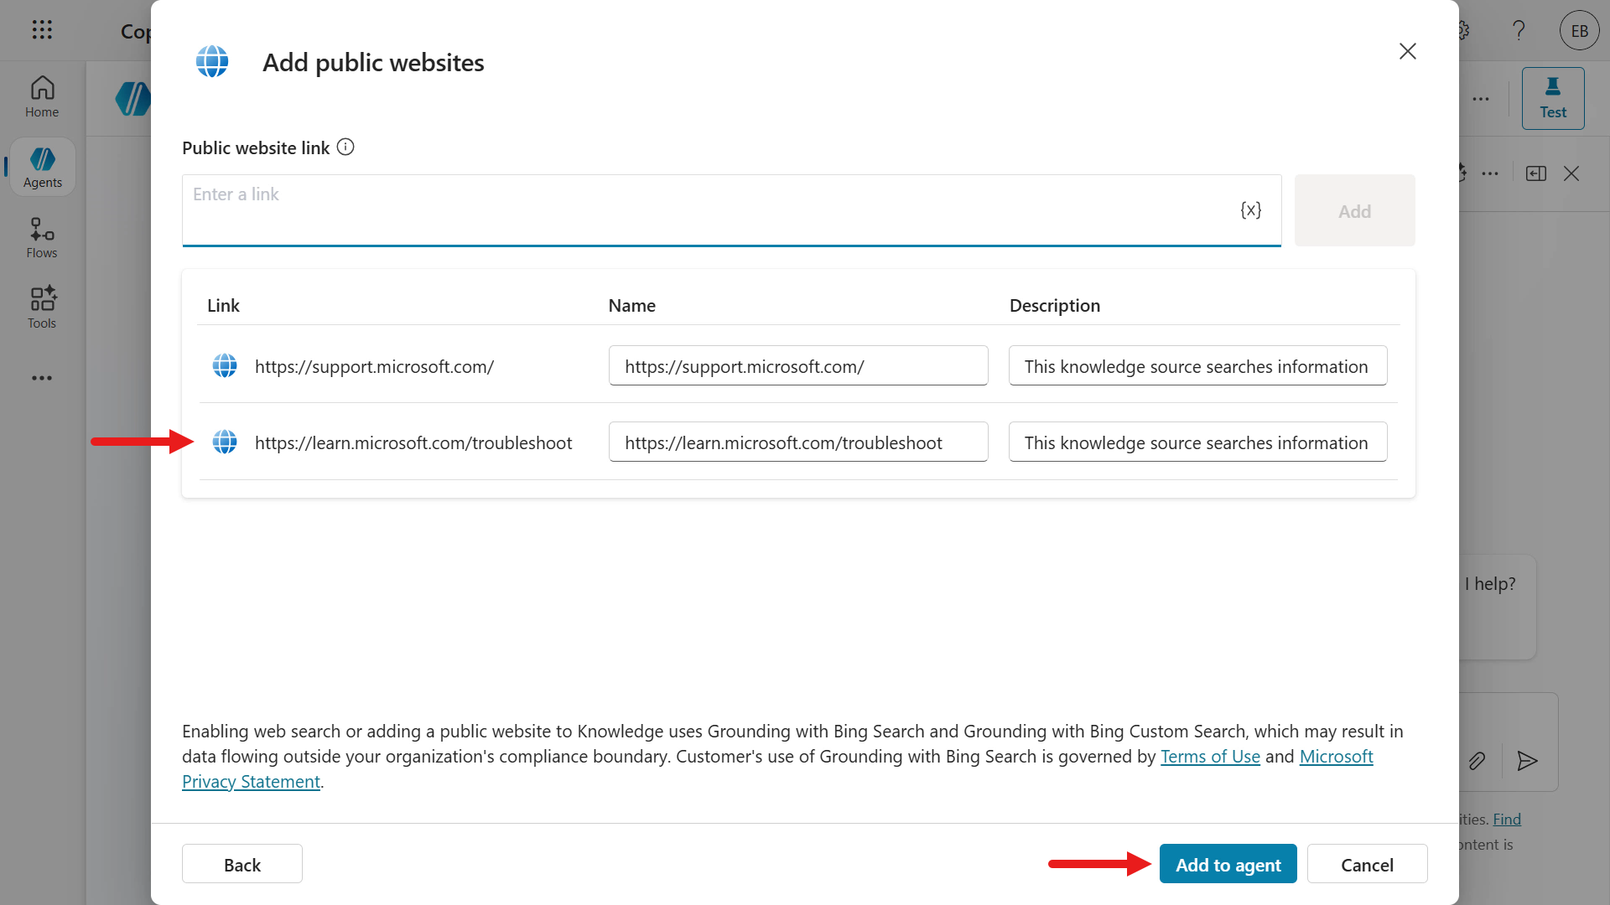Send the message using the paper plane icon
This screenshot has width=1610, height=905.
(x=1528, y=762)
